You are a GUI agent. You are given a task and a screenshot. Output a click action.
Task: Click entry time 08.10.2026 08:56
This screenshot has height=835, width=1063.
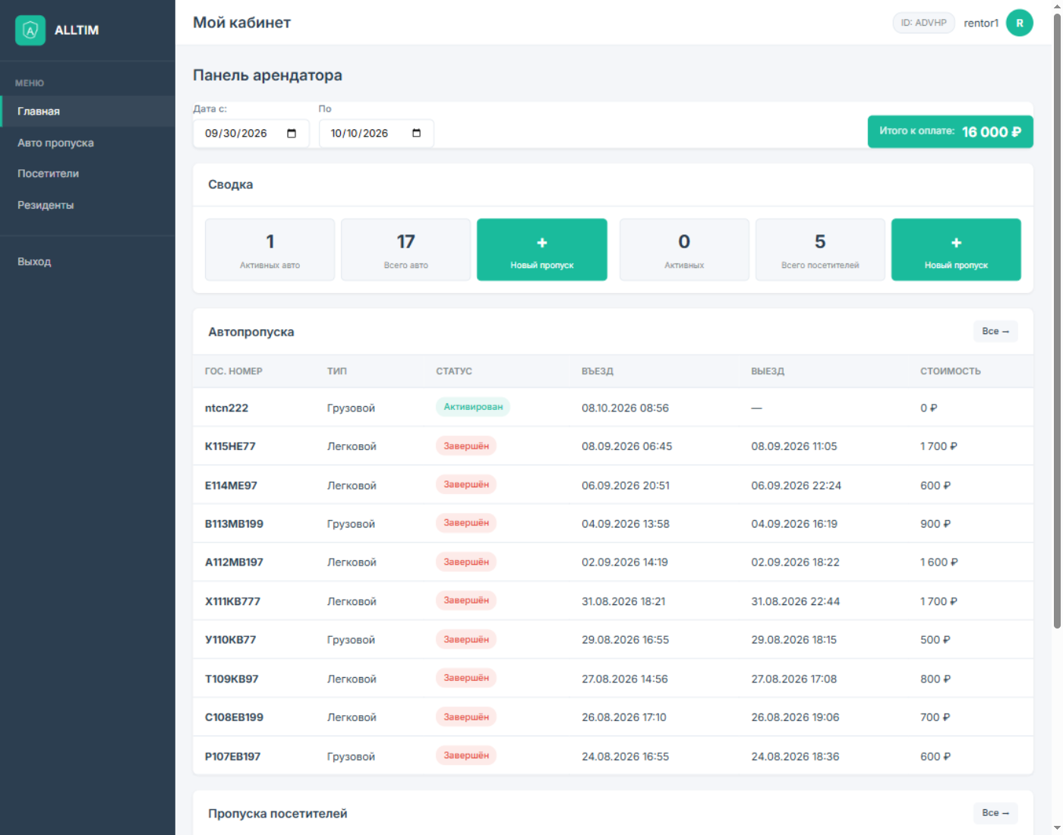(625, 408)
